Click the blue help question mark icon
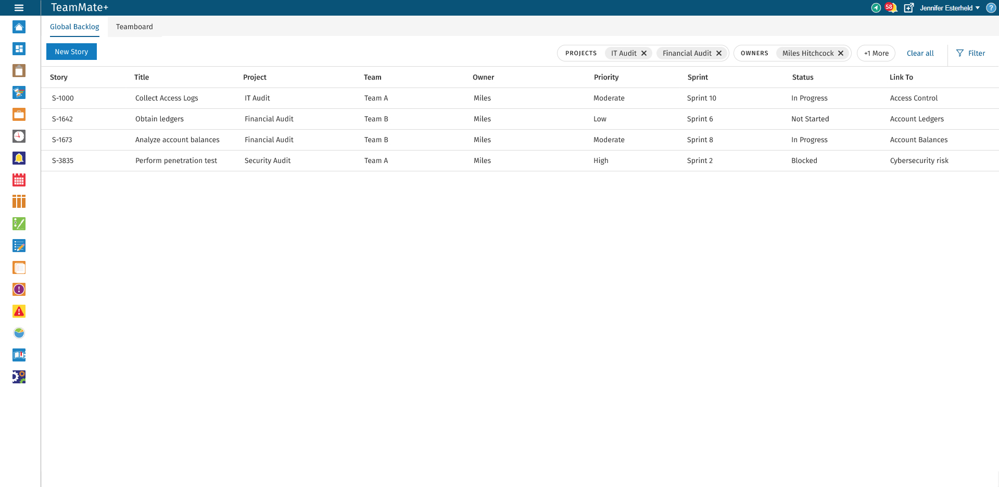This screenshot has height=487, width=999. pos(991,8)
